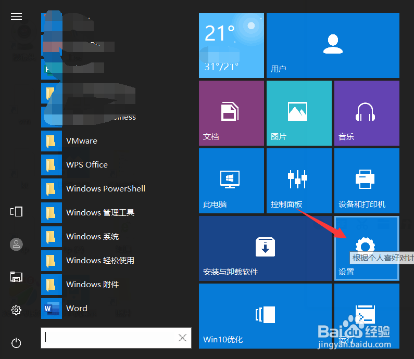Open the 文档 documents tile
Viewport: 414px width, 359px height.
tap(231, 113)
